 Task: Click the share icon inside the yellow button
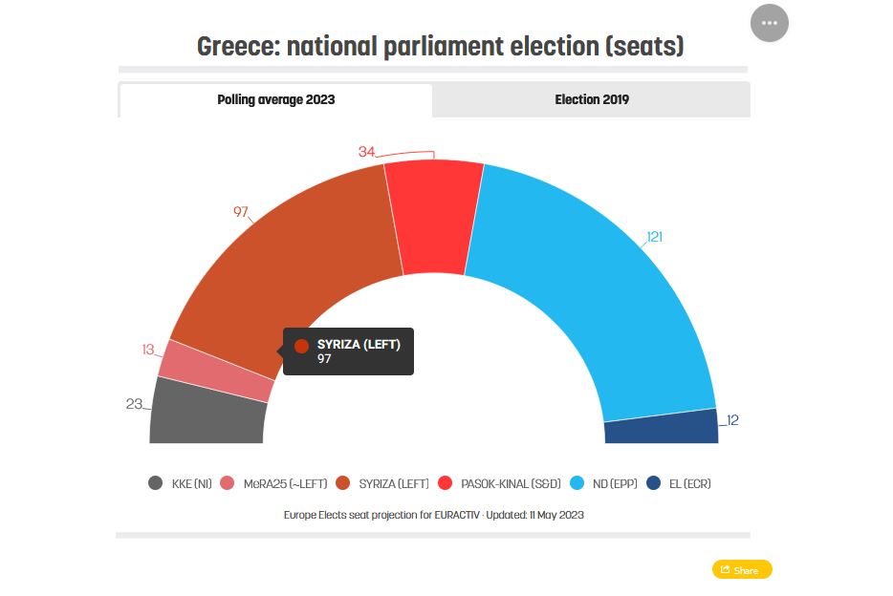[x=728, y=569]
